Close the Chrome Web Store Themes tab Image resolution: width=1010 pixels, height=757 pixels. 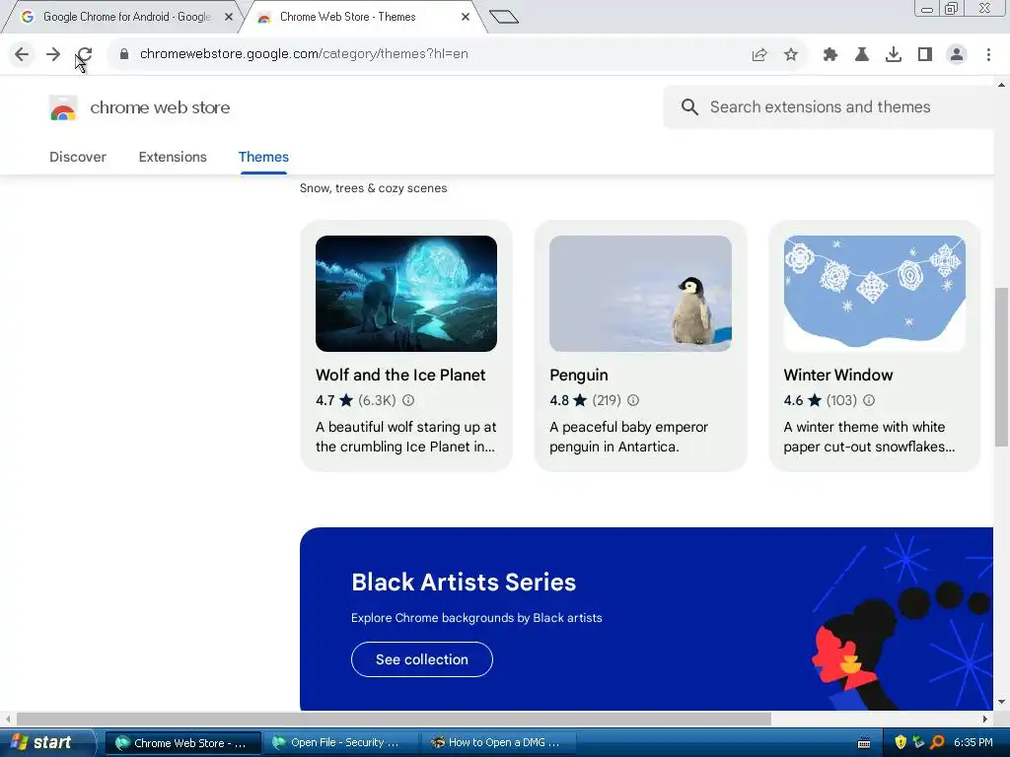pyautogui.click(x=466, y=17)
